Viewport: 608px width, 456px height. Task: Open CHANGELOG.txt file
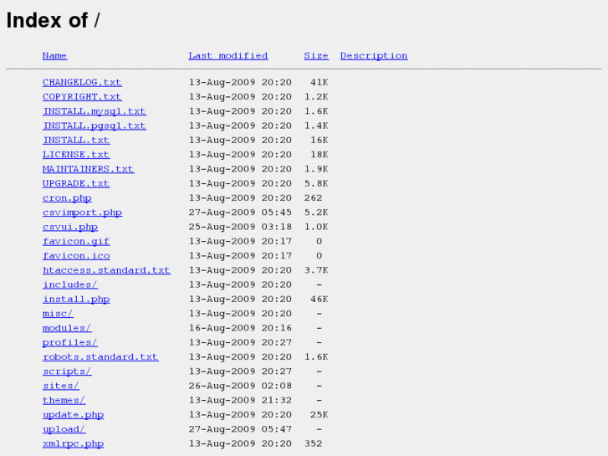click(82, 82)
